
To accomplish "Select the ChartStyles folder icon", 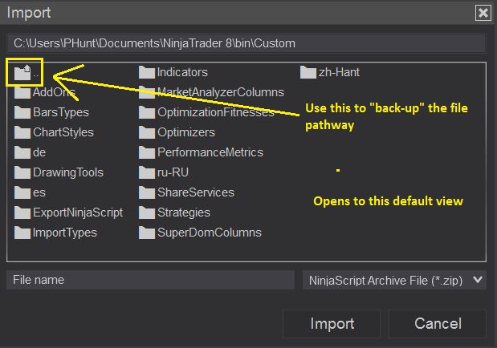I will 22,132.
